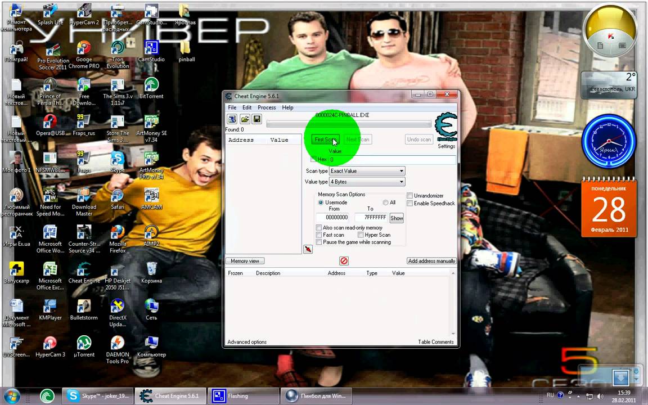The image size is (648, 405).
Task: Open the Splash Lite desktop icon
Action: click(51, 15)
